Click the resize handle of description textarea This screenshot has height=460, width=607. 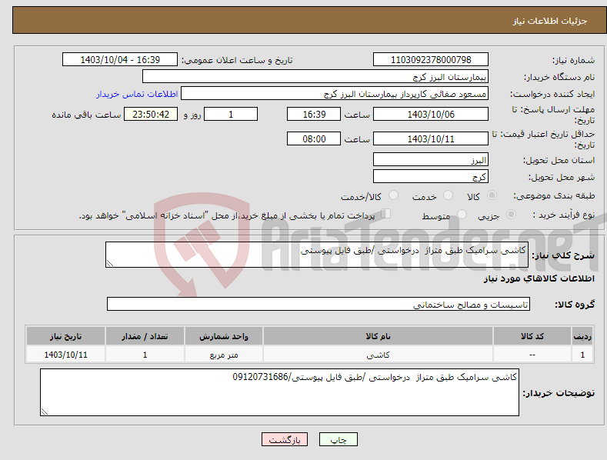click(110, 263)
